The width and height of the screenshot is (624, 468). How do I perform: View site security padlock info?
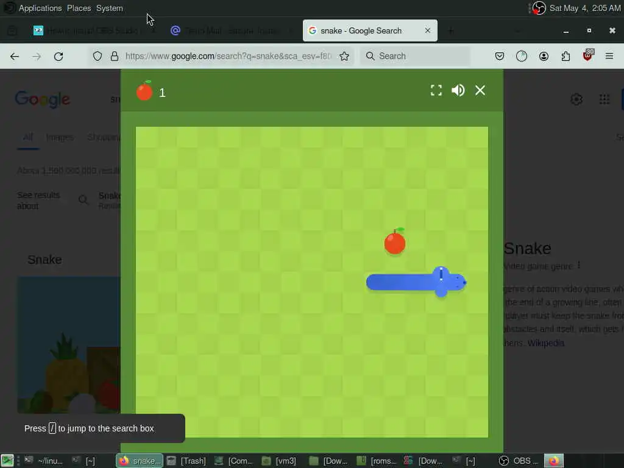point(115,56)
